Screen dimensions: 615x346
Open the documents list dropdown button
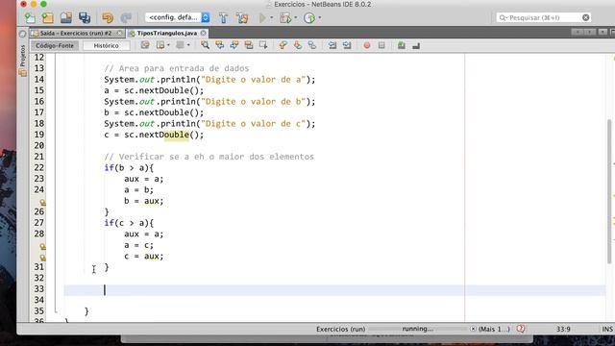[603, 32]
